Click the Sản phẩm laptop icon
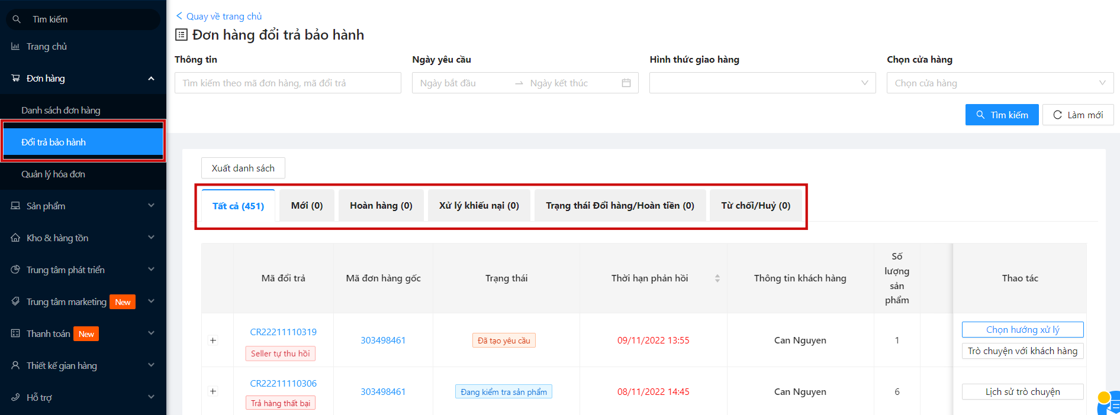The height and width of the screenshot is (415, 1120). tap(15, 206)
